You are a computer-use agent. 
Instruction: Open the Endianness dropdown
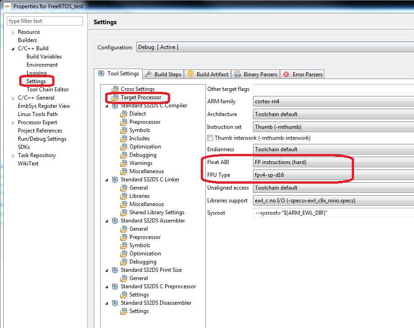click(x=333, y=149)
